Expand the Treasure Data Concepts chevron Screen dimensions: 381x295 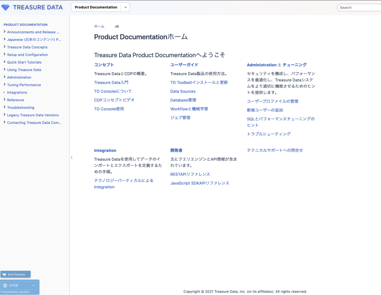coord(5,47)
